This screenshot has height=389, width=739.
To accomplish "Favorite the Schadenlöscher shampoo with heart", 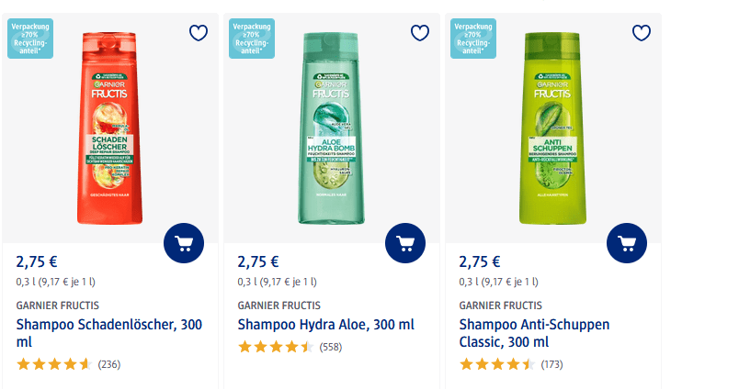I will click(x=199, y=34).
